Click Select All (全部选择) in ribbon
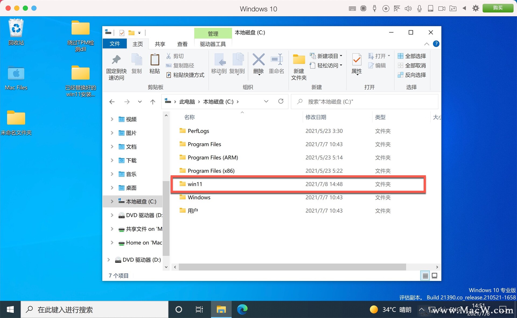 coord(412,56)
